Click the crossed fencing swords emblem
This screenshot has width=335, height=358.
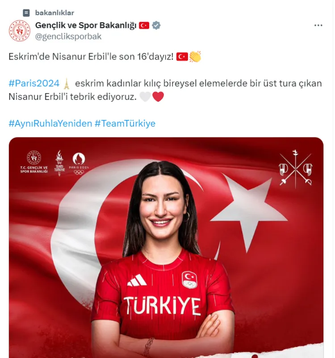[296, 169]
